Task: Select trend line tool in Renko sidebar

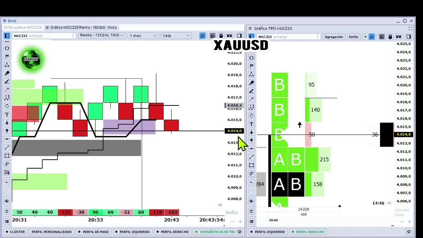Action: [7, 147]
